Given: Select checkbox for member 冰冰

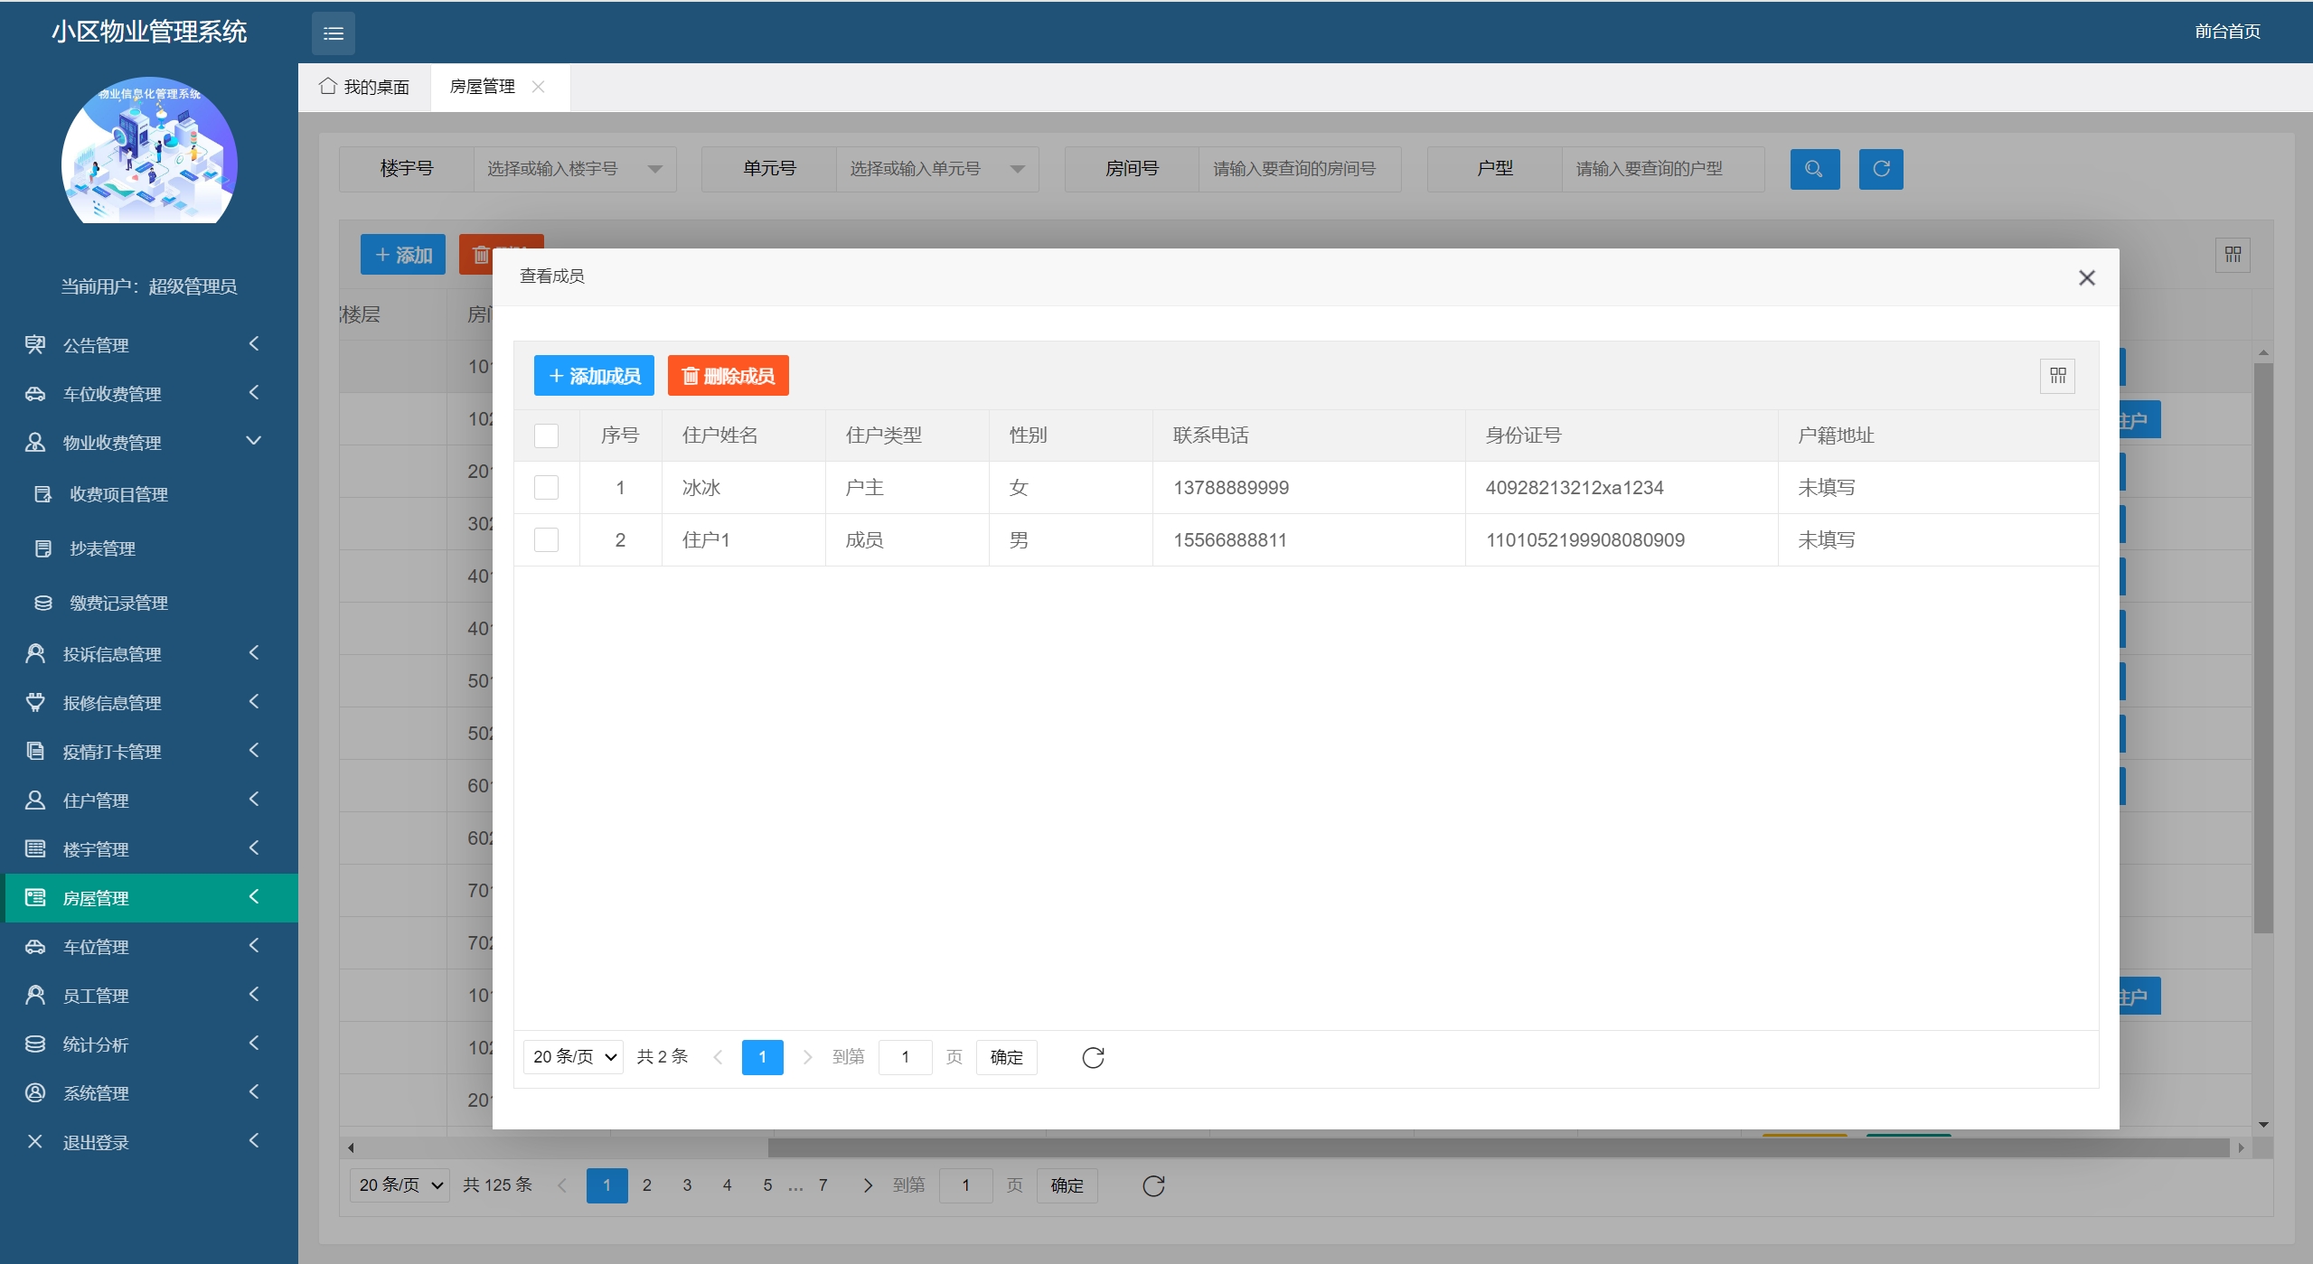Looking at the screenshot, I should pos(546,488).
